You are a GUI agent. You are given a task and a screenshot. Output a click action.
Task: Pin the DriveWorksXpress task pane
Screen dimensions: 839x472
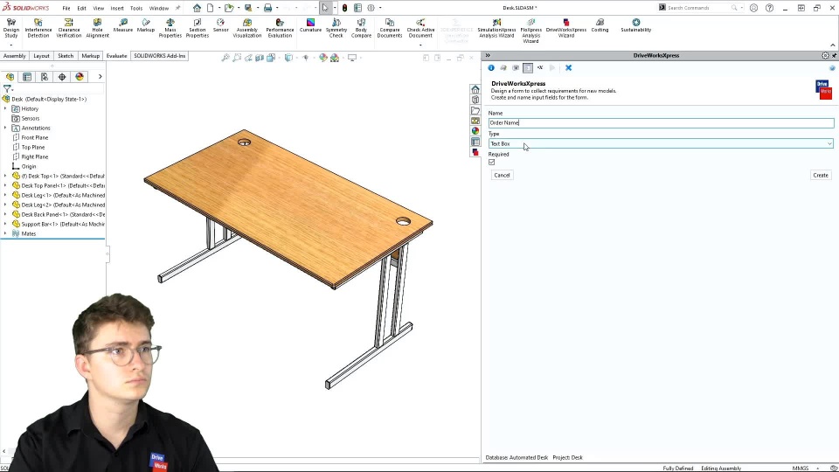point(834,56)
